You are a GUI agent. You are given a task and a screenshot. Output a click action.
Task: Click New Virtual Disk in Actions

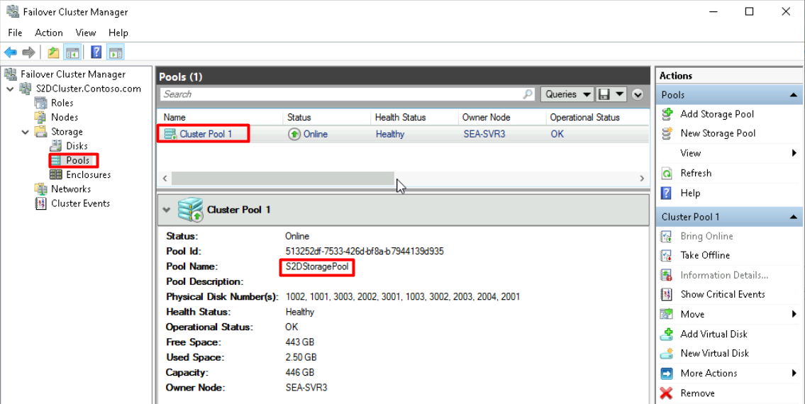point(715,353)
